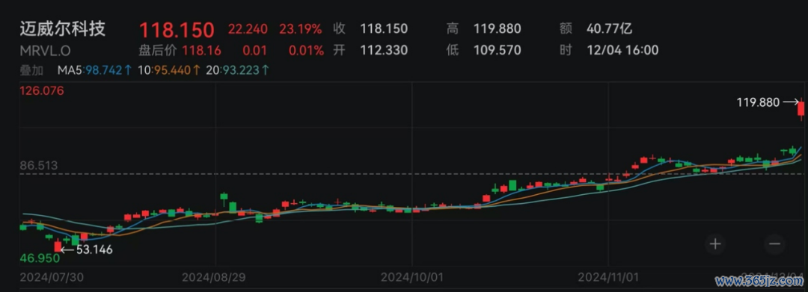Click the after-hours change 0.01%
Image resolution: width=808 pixels, height=292 pixels.
click(x=306, y=50)
